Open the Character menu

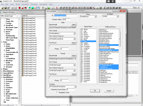pyautogui.click(x=34, y=4)
